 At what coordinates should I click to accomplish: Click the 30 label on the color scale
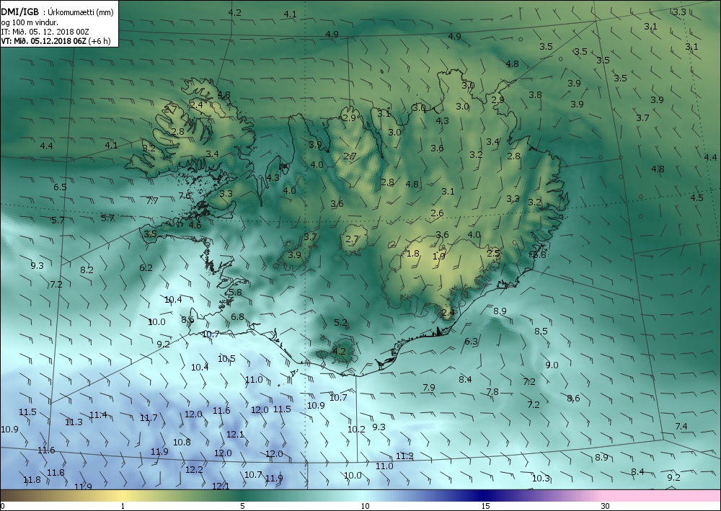coord(605,506)
